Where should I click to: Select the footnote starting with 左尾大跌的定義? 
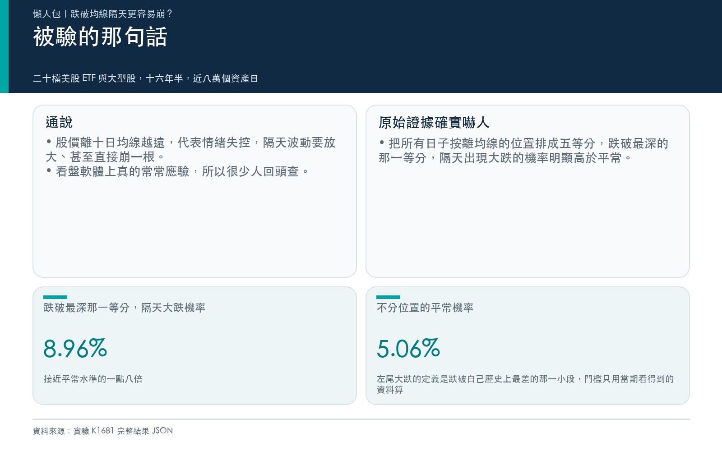click(x=525, y=384)
